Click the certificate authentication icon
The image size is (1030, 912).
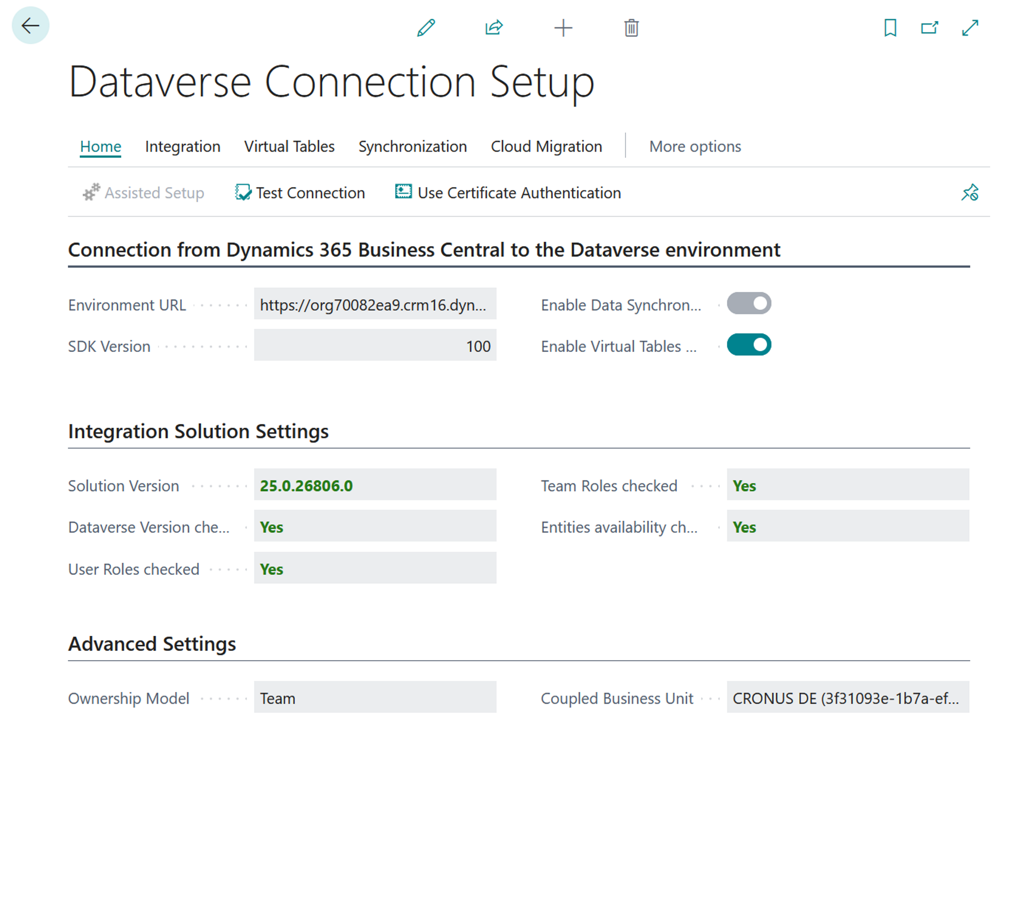click(403, 191)
